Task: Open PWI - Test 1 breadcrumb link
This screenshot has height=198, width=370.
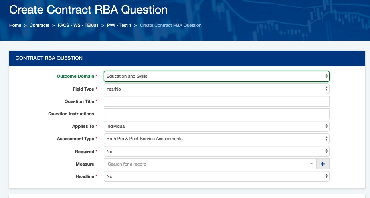Action: coord(119,25)
